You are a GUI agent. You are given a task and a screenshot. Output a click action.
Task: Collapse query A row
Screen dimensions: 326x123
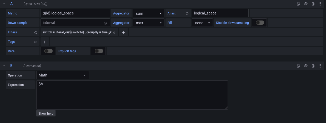pos(4,4)
